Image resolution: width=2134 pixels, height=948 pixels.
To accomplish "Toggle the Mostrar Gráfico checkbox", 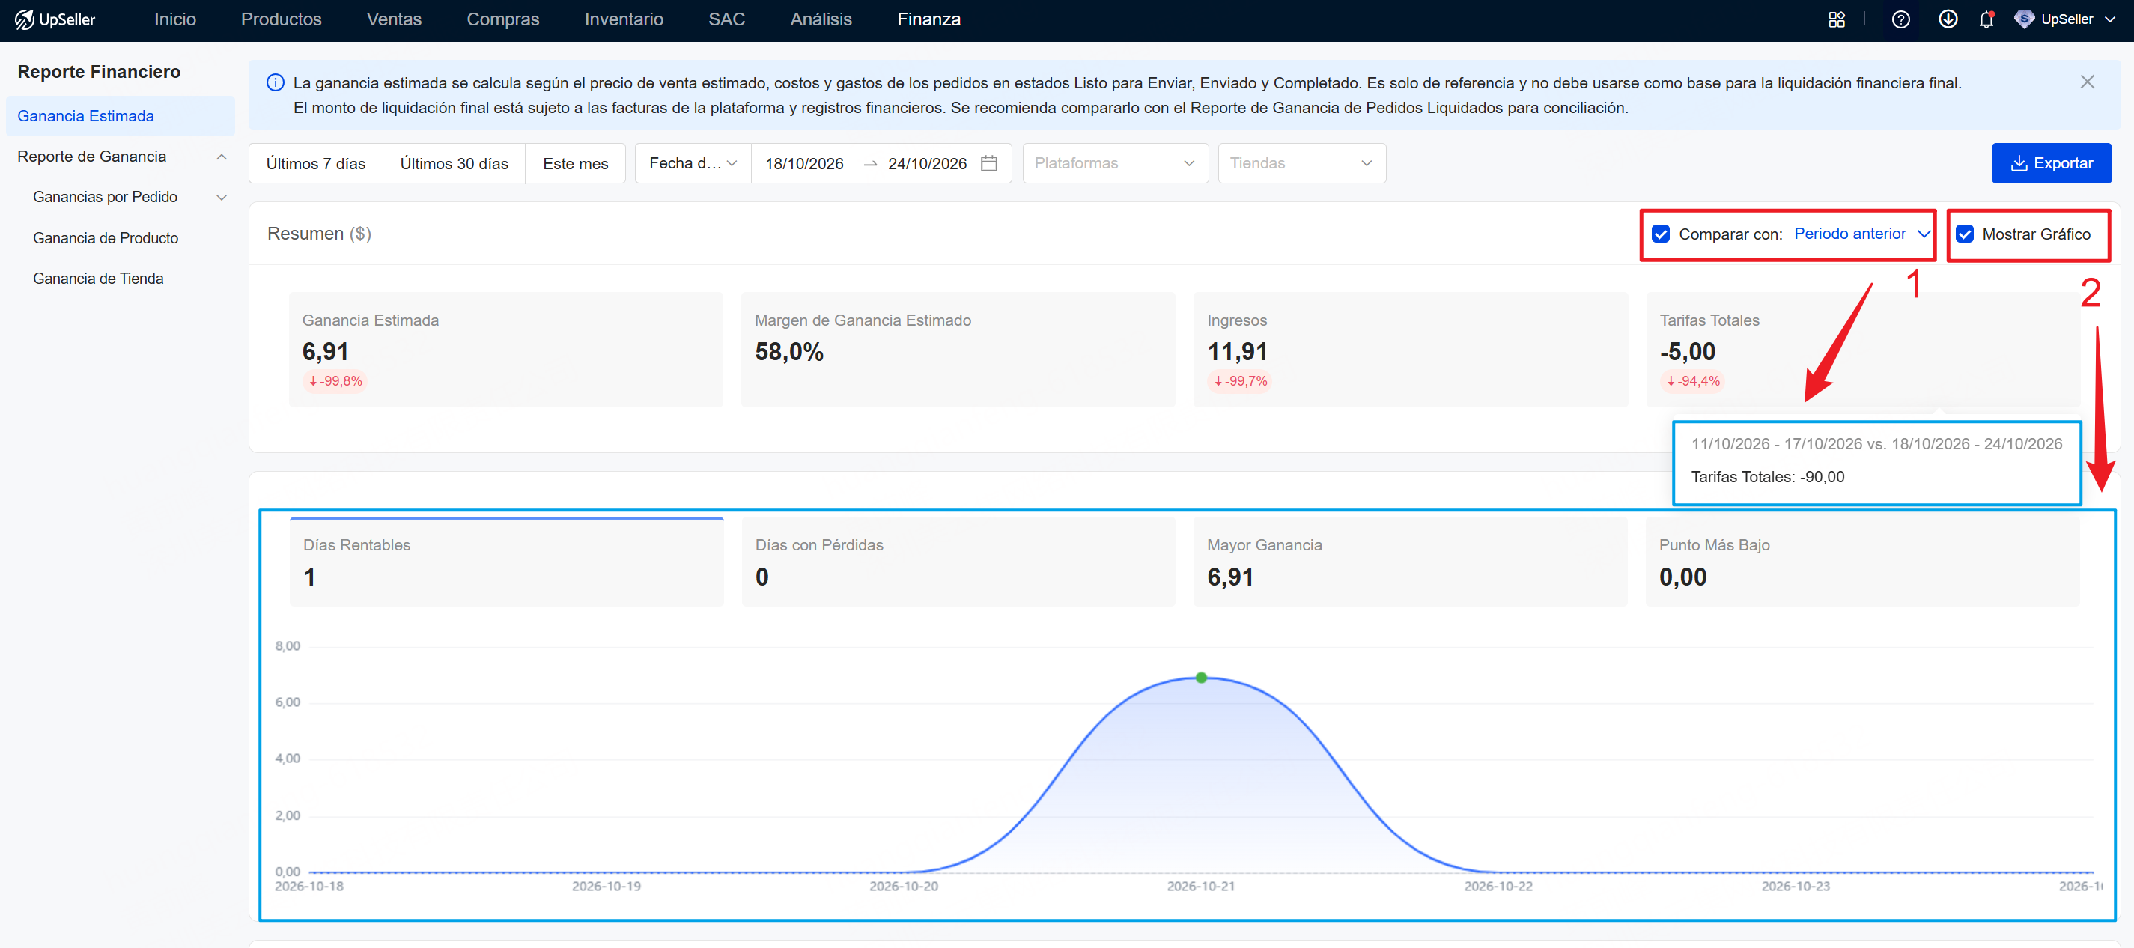I will point(1964,234).
